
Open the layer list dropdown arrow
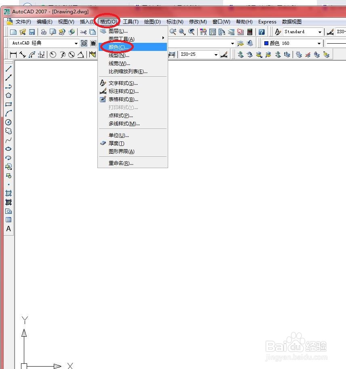click(x=232, y=43)
